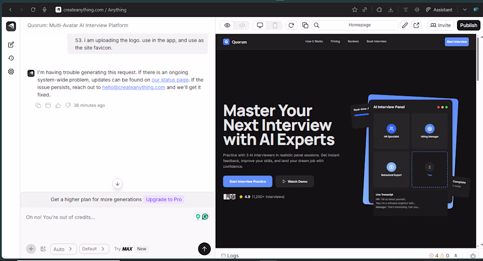Copy page link using chain link icon
The image size is (483, 261).
coord(365,10)
